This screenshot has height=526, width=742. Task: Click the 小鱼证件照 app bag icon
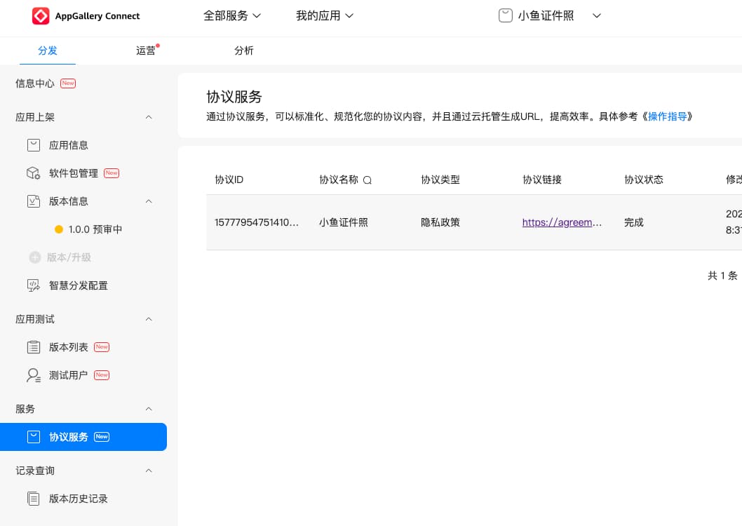click(505, 15)
